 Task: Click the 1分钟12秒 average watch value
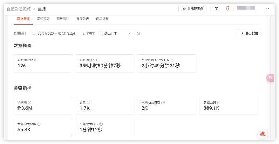coord(91,130)
